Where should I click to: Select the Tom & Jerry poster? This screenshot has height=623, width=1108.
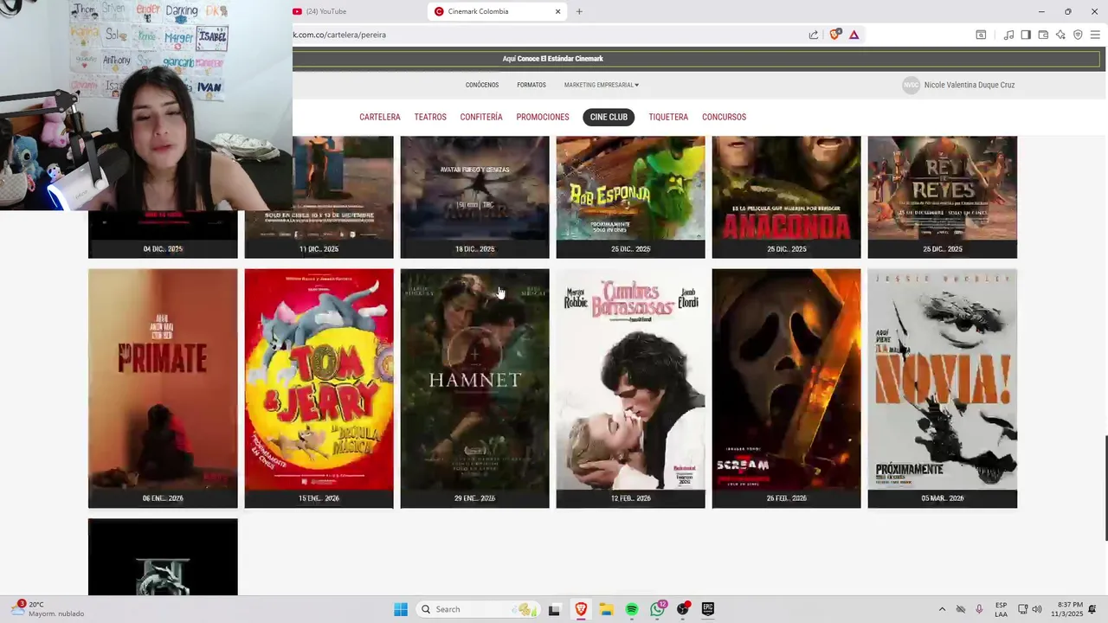tap(319, 388)
